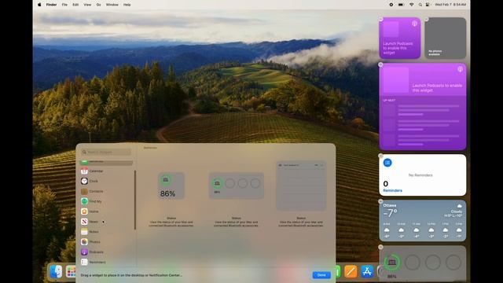Click Done to close the widget gallery
This screenshot has width=503, height=283.
(x=321, y=275)
